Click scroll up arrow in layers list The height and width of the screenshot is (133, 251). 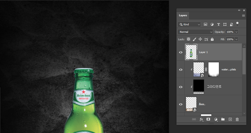coord(244,46)
